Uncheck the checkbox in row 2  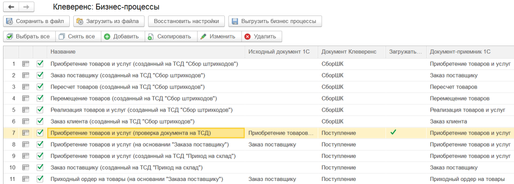(40, 75)
